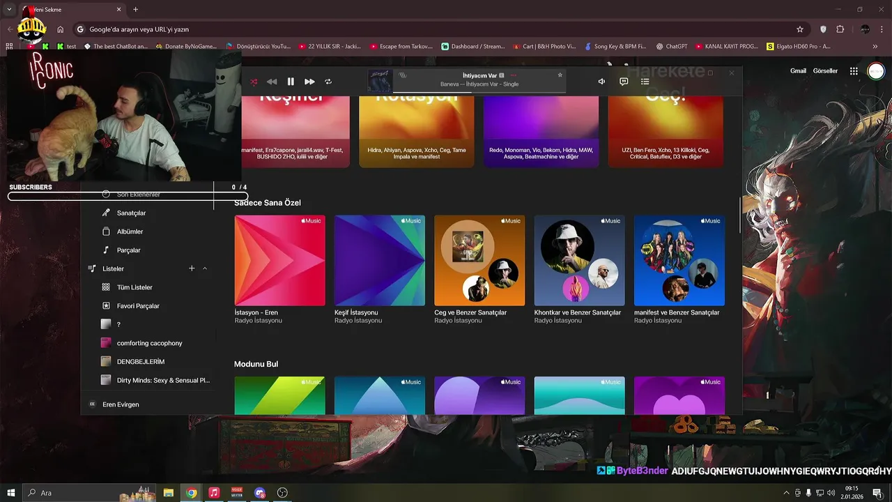892x502 pixels.
Task: Open Khontkar ve Benzer Sanatçılar station
Action: click(579, 260)
